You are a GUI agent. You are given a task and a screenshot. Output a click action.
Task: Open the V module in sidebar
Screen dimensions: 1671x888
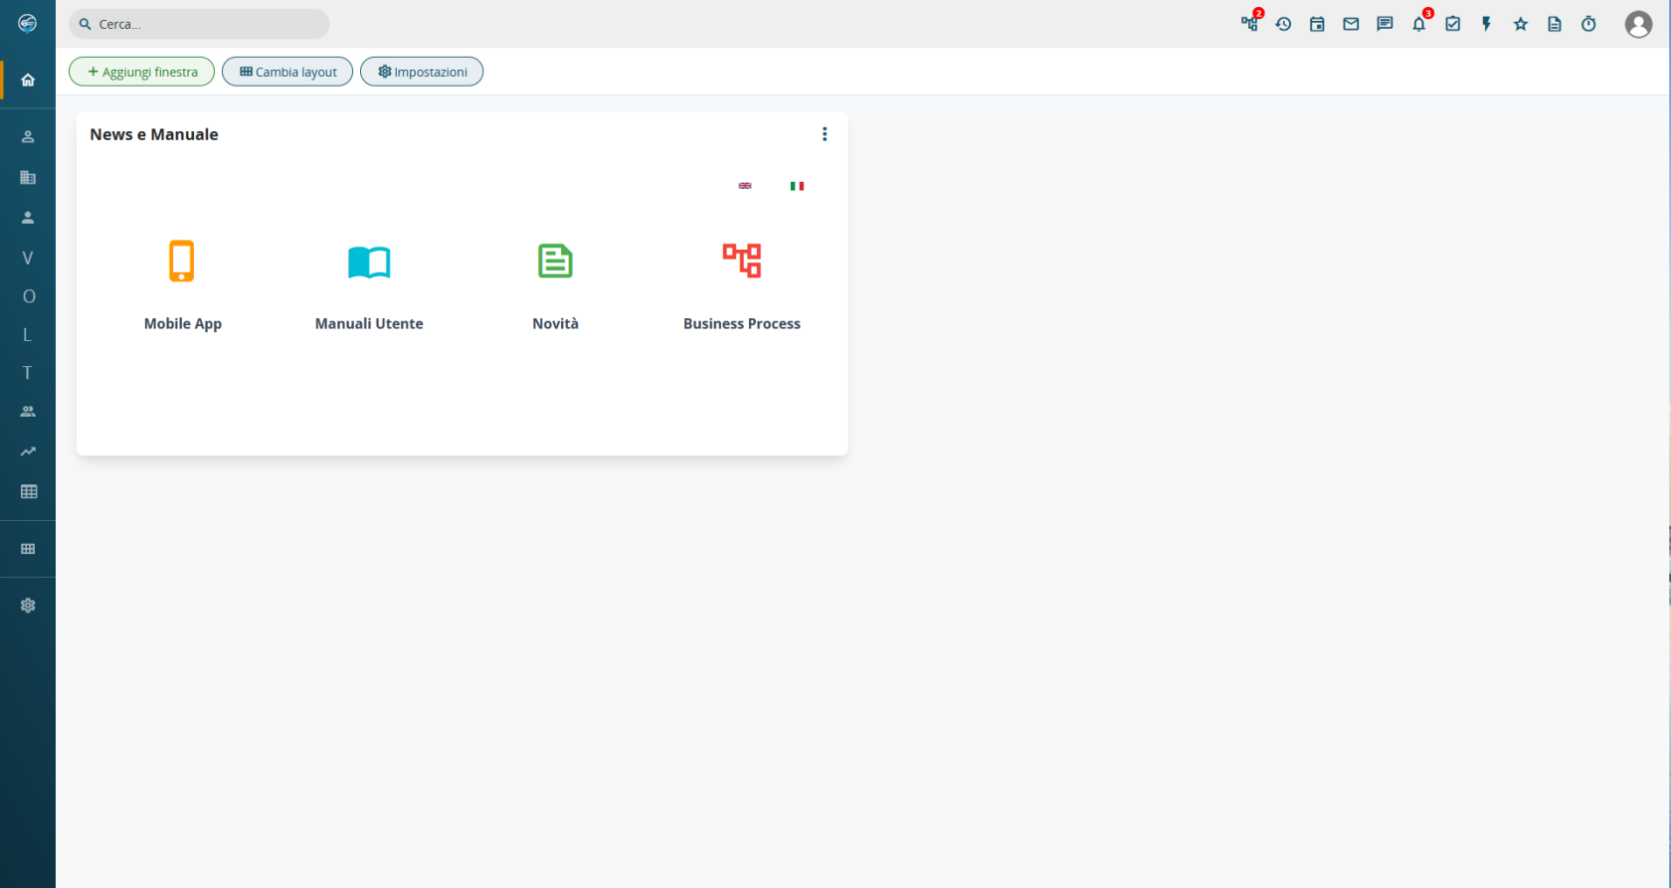pos(28,258)
